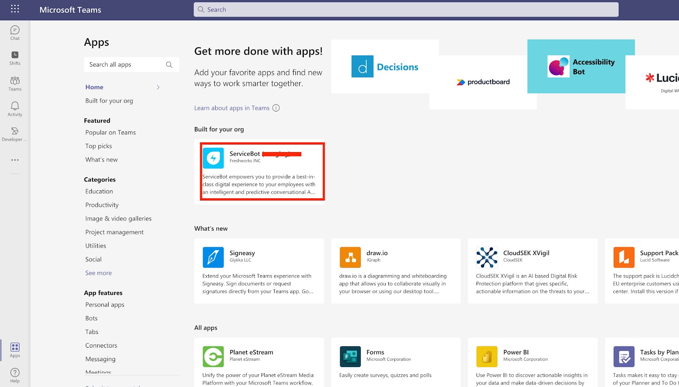Screen dimensions: 679x387
Task: Open the Forms app title
Action: pyautogui.click(x=375, y=352)
